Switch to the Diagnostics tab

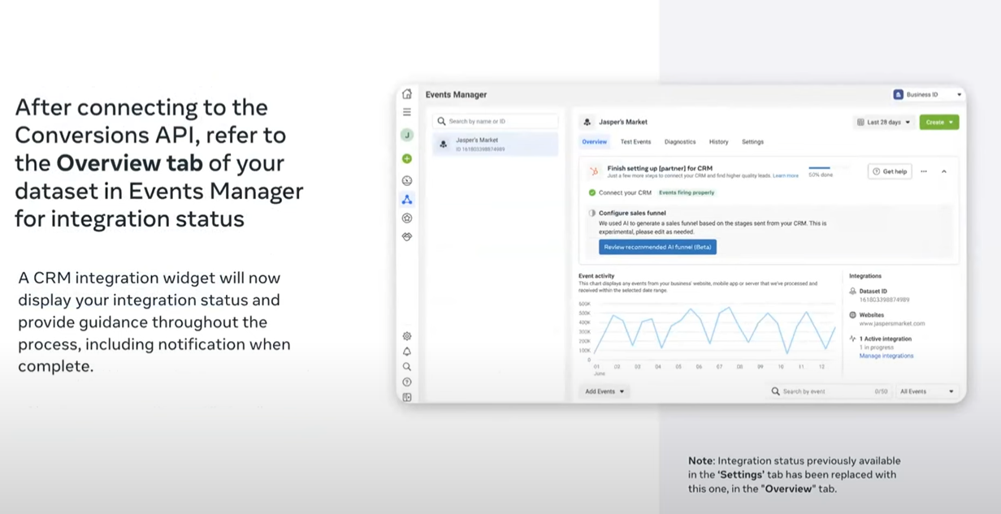679,142
